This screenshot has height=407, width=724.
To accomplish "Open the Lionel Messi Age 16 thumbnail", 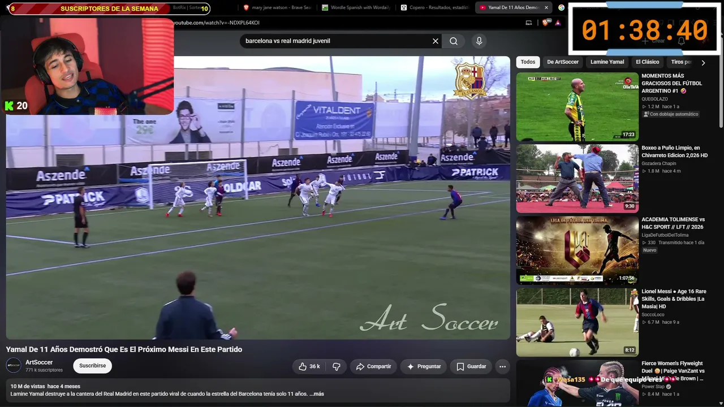I will click(577, 322).
